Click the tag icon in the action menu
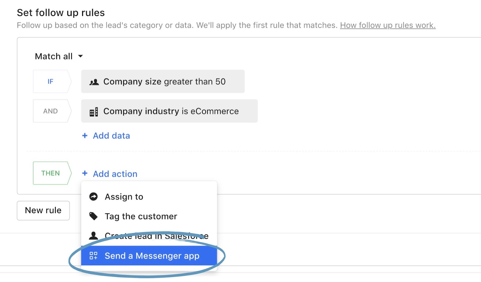Screen dimensions: 481x282 coord(93,216)
